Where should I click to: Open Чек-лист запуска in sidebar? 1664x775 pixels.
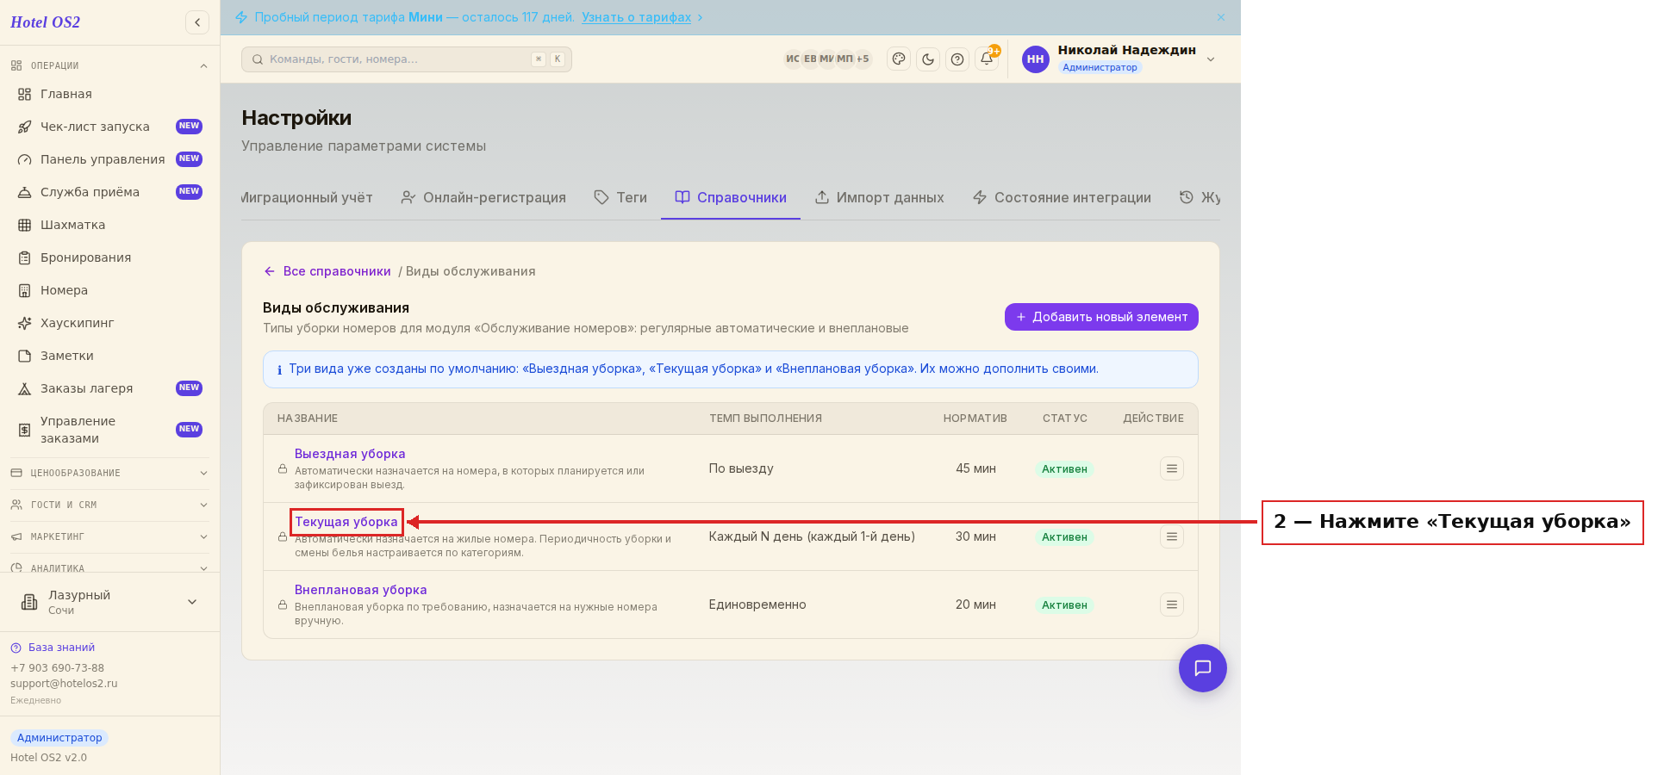pos(109,127)
